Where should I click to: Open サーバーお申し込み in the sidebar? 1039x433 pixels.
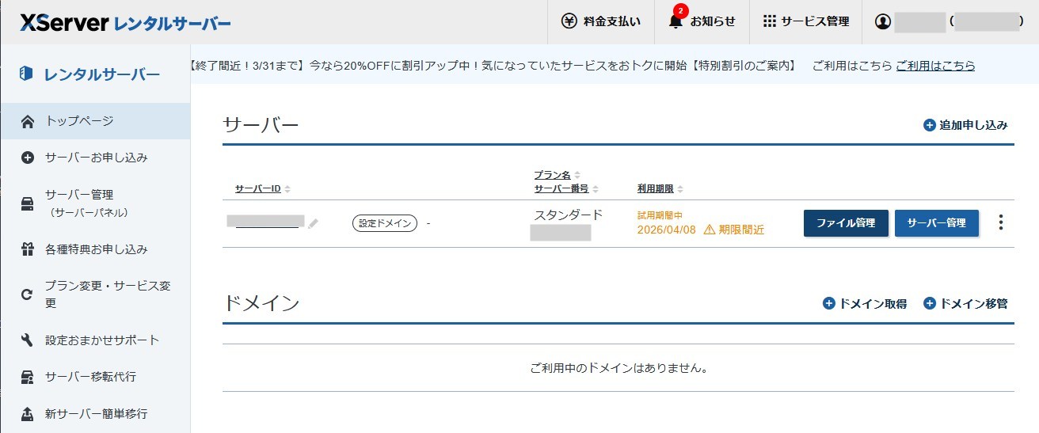point(96,158)
